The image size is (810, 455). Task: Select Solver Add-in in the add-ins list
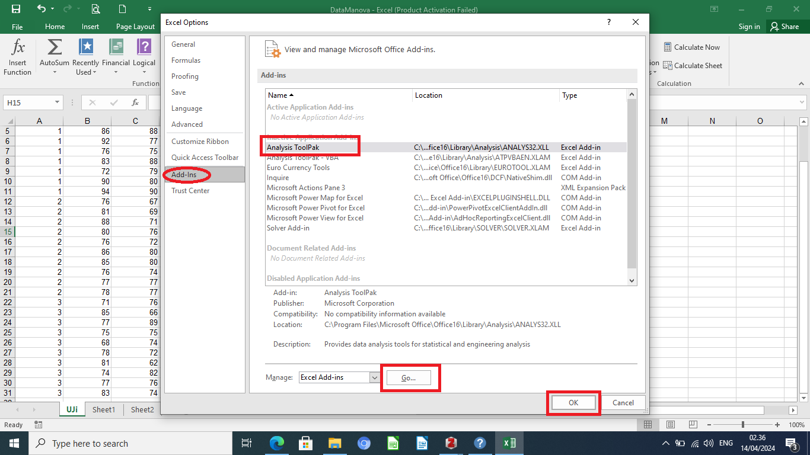coord(288,228)
